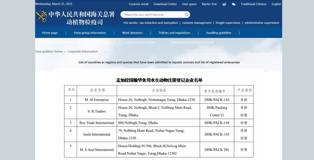Click approval number DHK/PACK 201

click(217, 149)
